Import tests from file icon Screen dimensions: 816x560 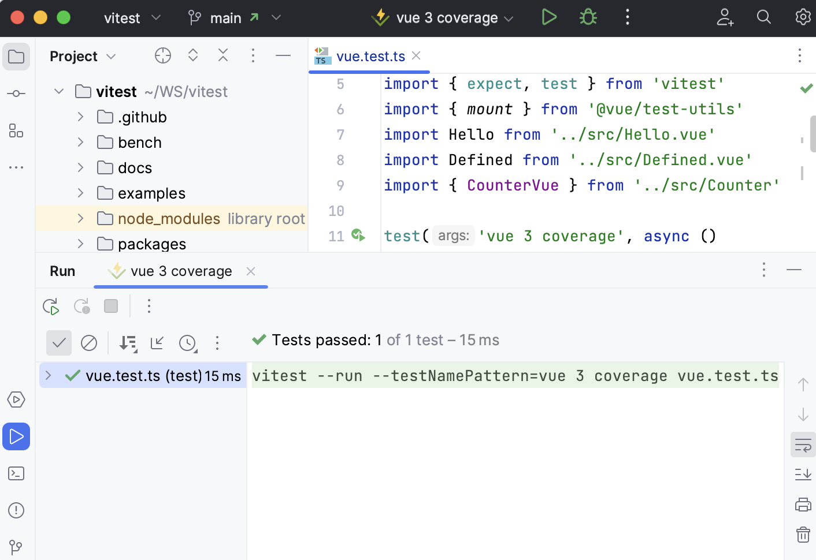click(157, 343)
